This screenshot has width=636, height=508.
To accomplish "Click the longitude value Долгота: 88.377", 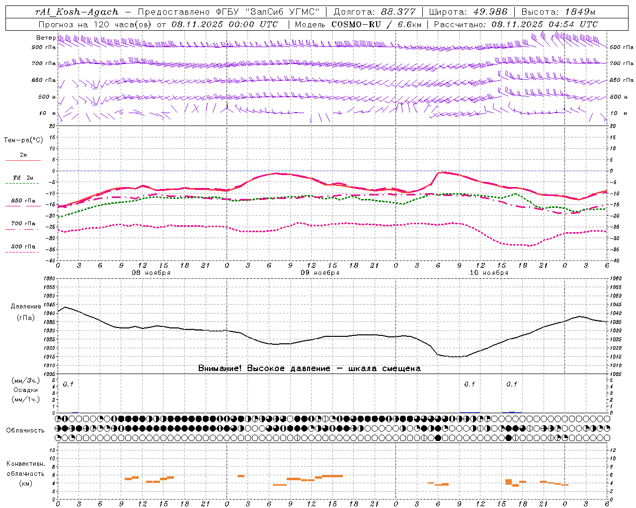I will coord(374,12).
